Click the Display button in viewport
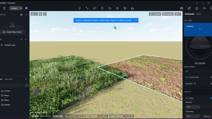 tap(168, 14)
